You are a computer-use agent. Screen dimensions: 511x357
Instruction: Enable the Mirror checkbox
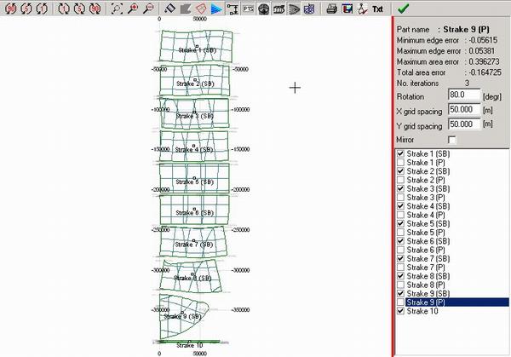pos(452,139)
